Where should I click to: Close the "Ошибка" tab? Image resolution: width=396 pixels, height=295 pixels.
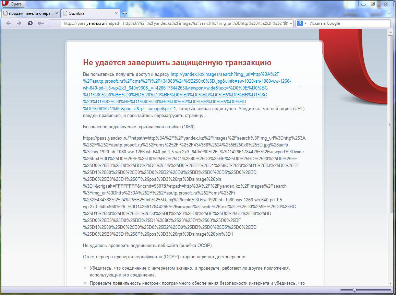[116, 13]
